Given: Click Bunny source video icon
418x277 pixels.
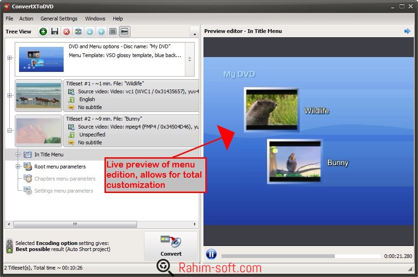Looking at the screenshot, I should tap(71, 127).
